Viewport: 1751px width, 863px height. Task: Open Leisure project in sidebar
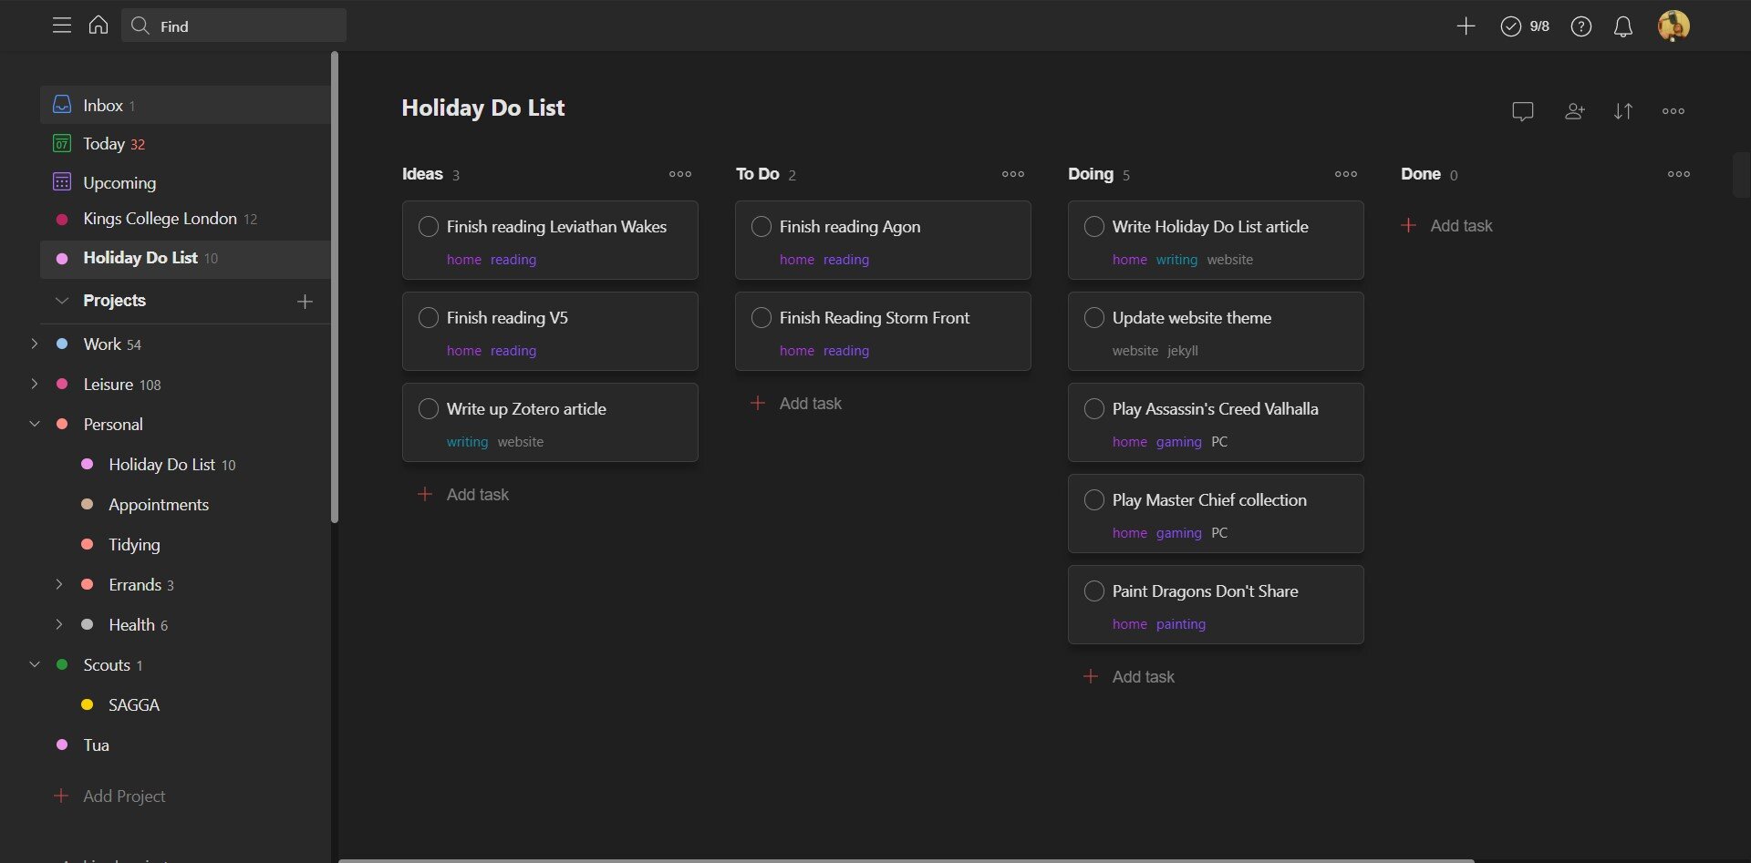click(x=109, y=385)
